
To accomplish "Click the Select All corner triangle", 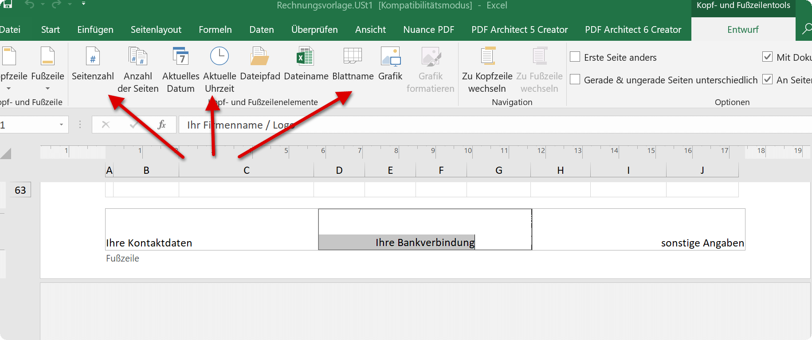I will (6, 153).
